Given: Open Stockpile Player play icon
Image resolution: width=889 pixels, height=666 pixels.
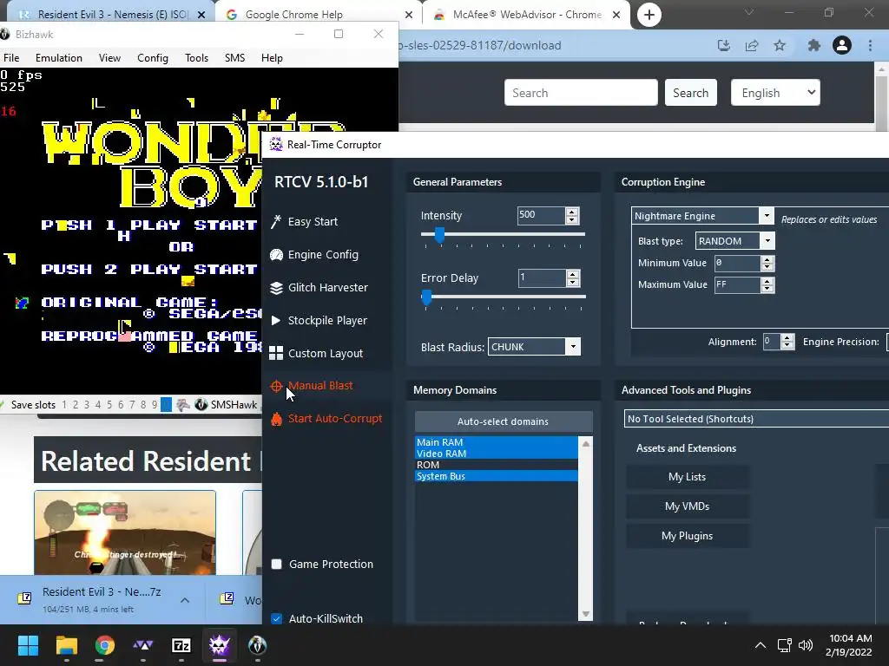Looking at the screenshot, I should pos(276,321).
